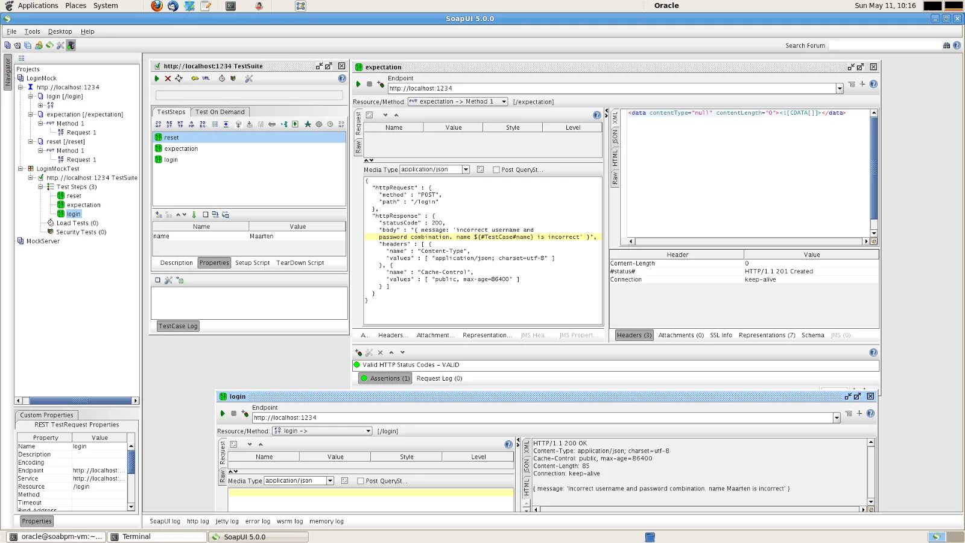Toggle Post QueryString checkbox in login window
Image resolution: width=965 pixels, height=543 pixels.
click(361, 481)
